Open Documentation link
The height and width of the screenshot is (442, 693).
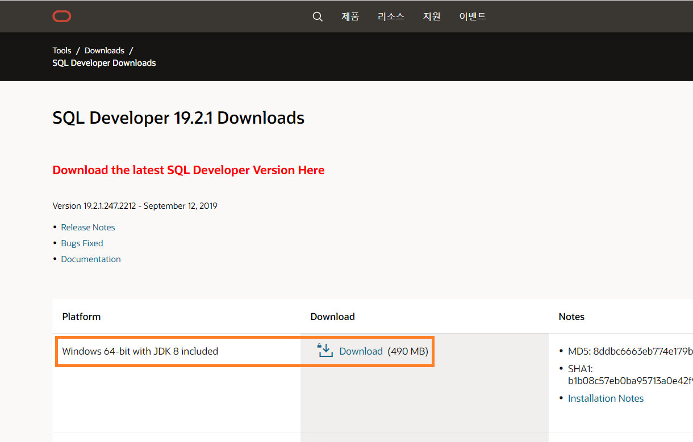[91, 259]
